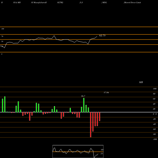This screenshot has height=158, width=158.
Task: Click the MR chart's 60 axis label
Action: pyautogui.click(x=154, y=99)
